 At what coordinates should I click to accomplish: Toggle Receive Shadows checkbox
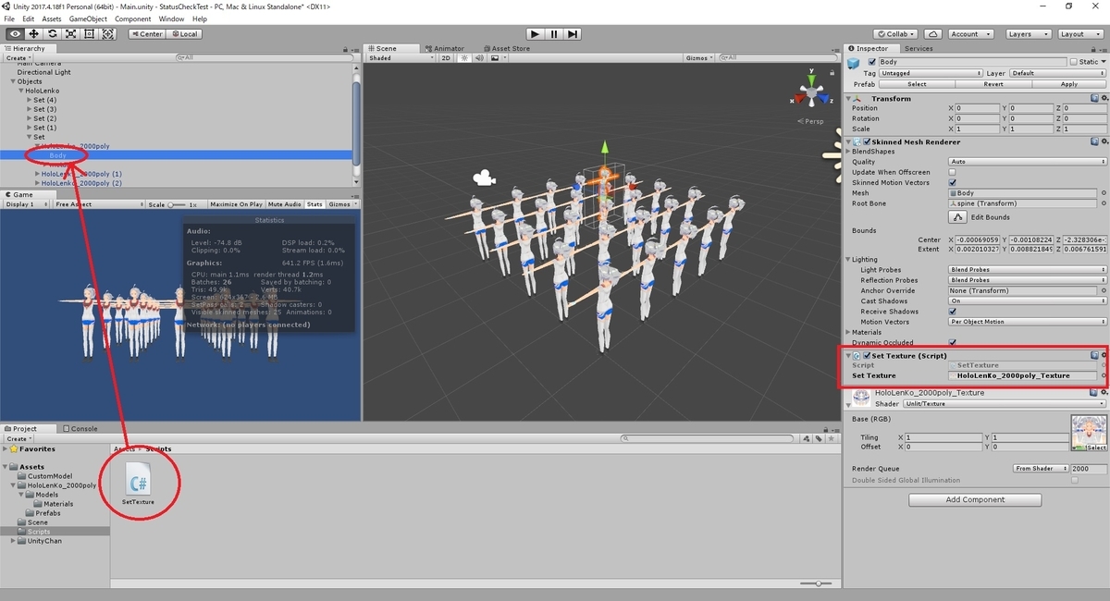pyautogui.click(x=953, y=312)
